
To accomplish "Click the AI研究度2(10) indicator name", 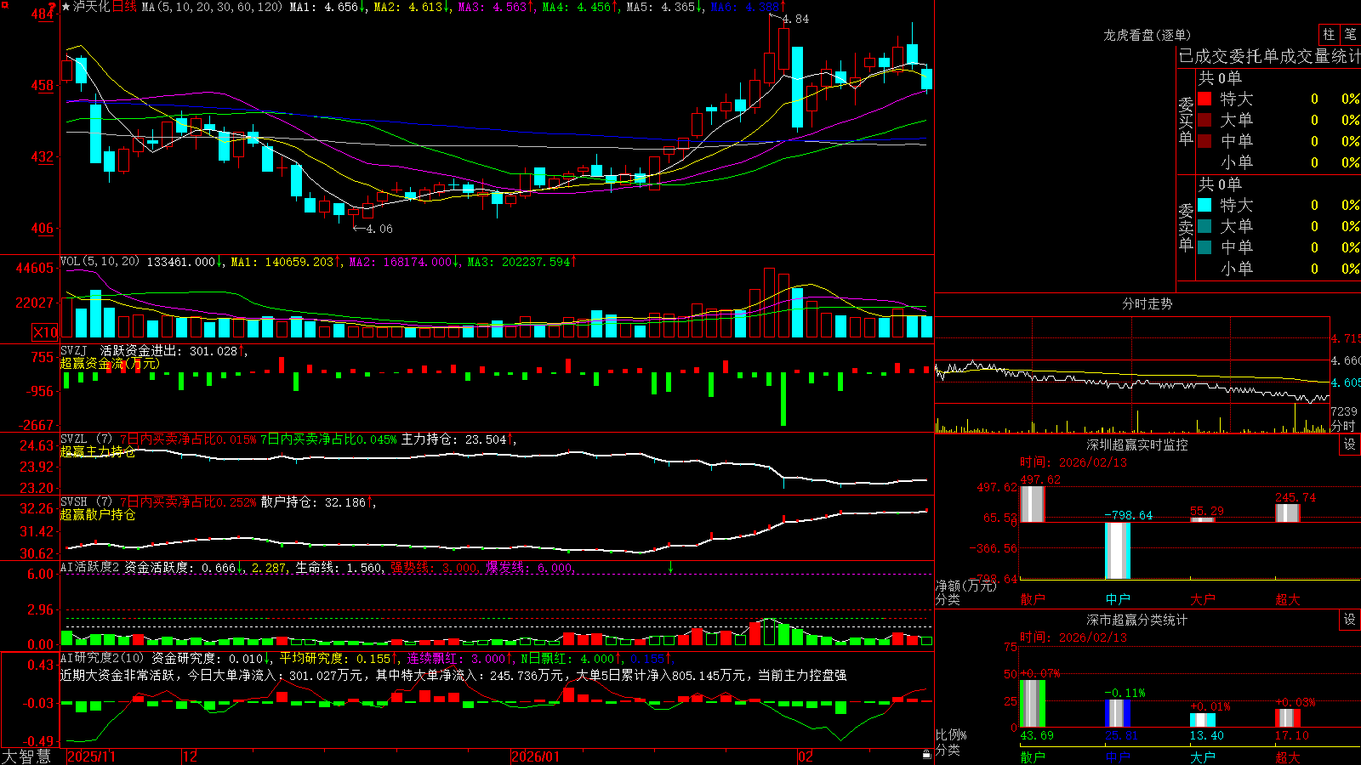I will click(x=102, y=658).
